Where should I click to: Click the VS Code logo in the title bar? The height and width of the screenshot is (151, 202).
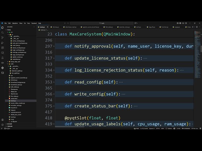coord(2,23)
